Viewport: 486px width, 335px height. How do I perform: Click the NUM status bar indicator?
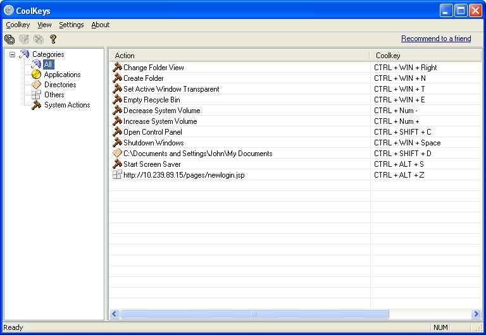coord(440,327)
